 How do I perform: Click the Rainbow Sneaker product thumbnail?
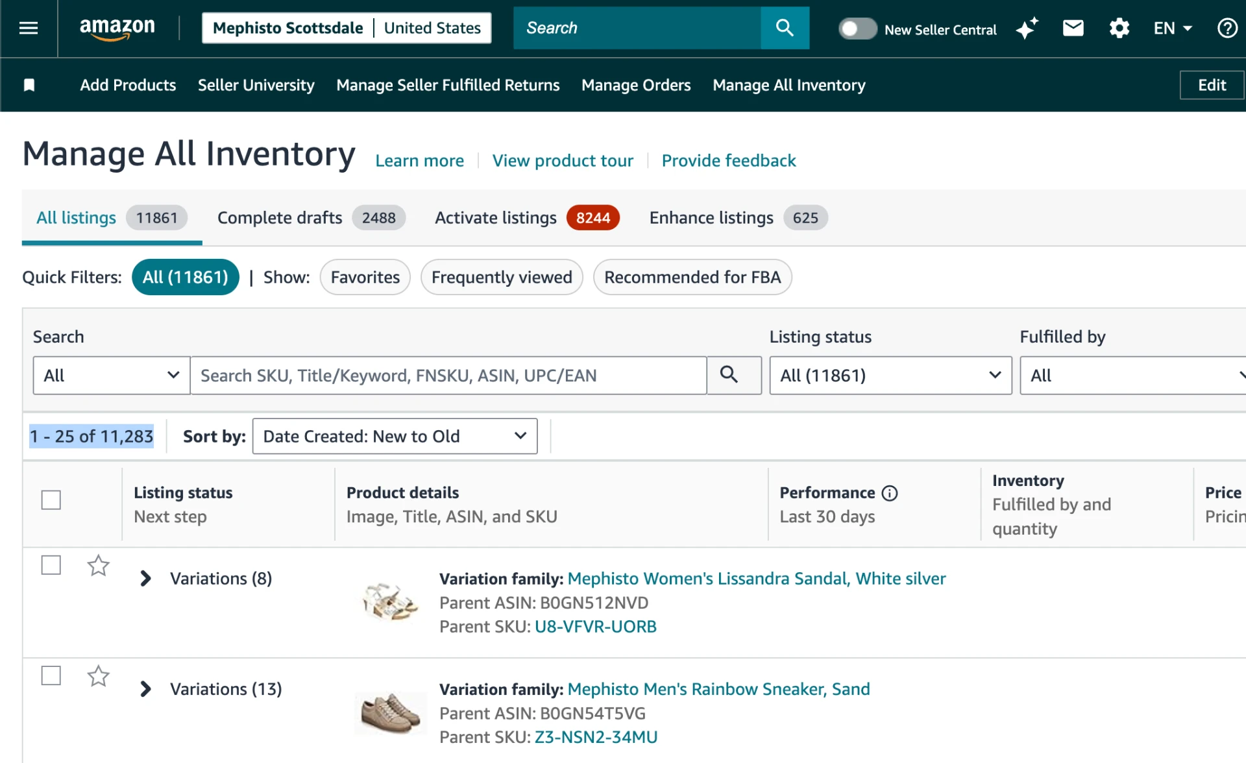tap(390, 712)
